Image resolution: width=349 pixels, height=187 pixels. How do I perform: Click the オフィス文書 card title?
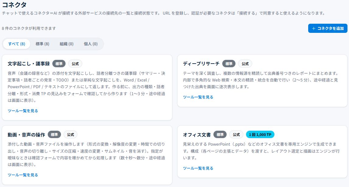point(197,134)
